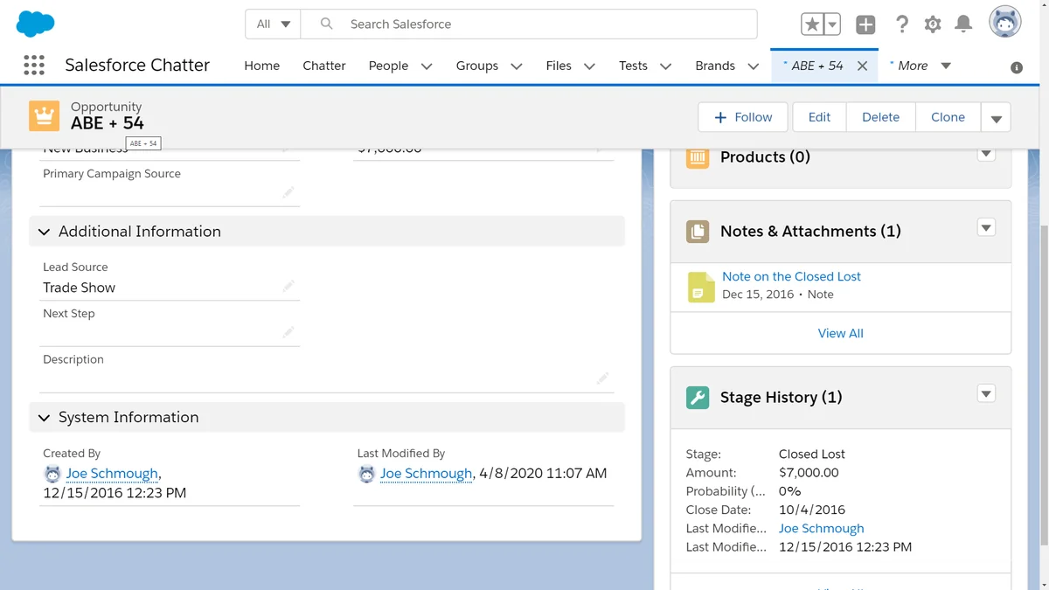The image size is (1049, 590).
Task: Click the Trade Show lead source value
Action: [79, 288]
